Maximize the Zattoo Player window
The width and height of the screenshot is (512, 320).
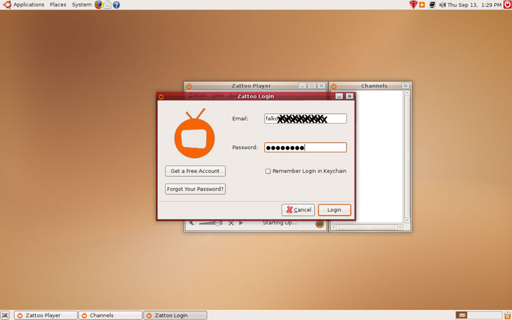pyautogui.click(x=312, y=86)
